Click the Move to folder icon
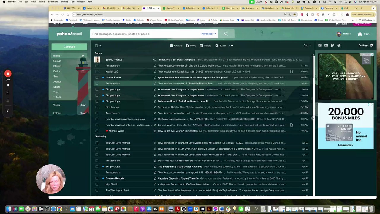 click(187, 45)
